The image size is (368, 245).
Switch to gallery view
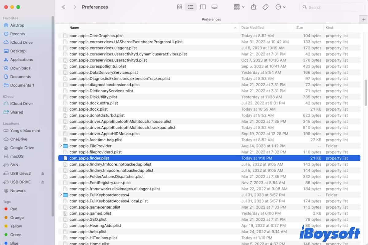click(x=214, y=7)
